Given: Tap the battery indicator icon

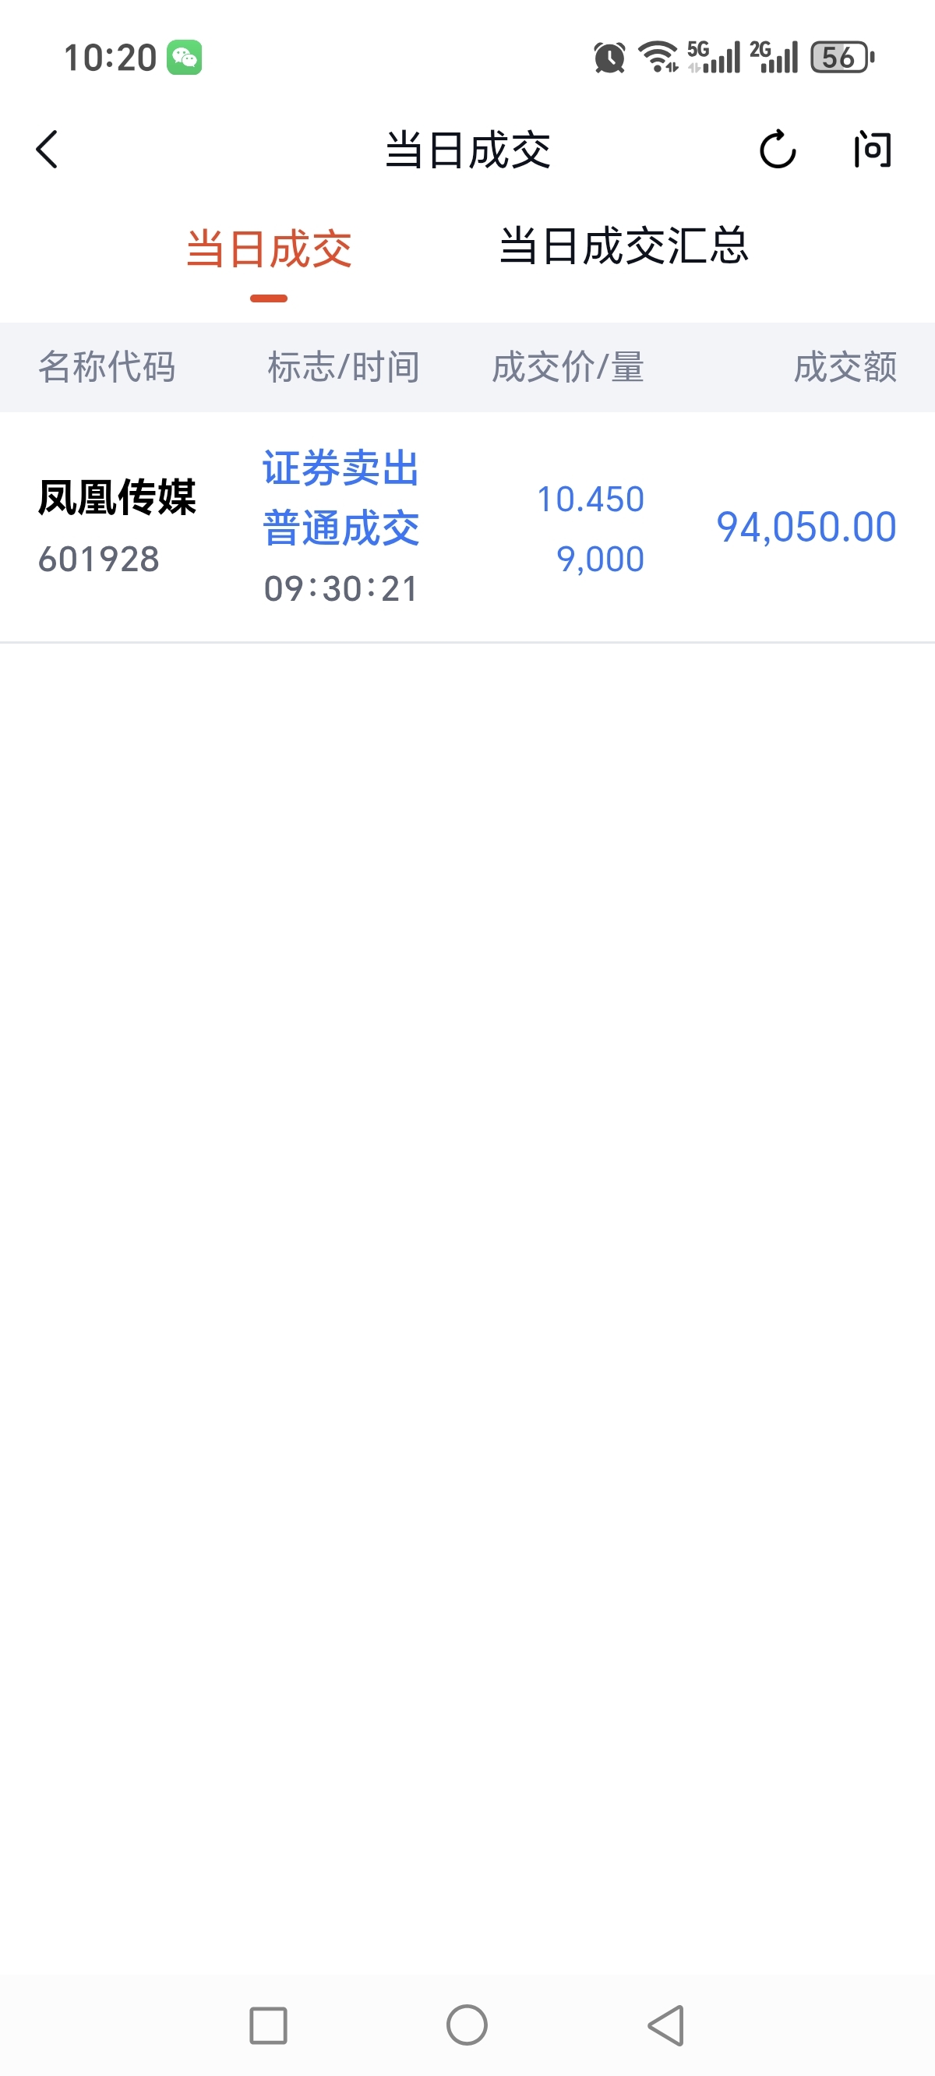Looking at the screenshot, I should [842, 57].
